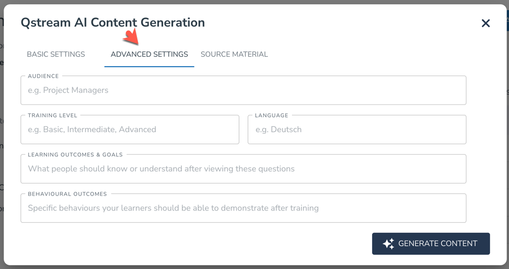Open the Source Material tab
The height and width of the screenshot is (269, 509).
pos(234,54)
